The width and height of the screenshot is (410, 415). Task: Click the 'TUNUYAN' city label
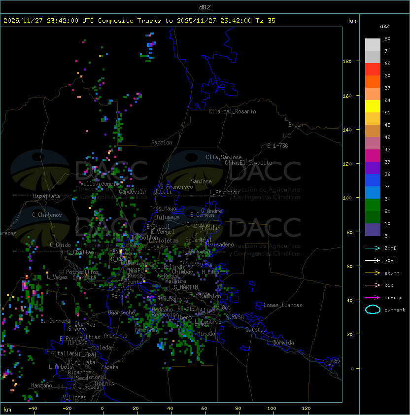click(x=104, y=384)
